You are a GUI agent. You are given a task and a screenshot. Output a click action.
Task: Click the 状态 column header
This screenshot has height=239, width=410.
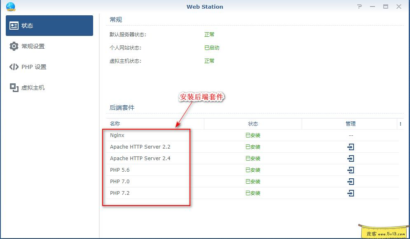(x=253, y=123)
